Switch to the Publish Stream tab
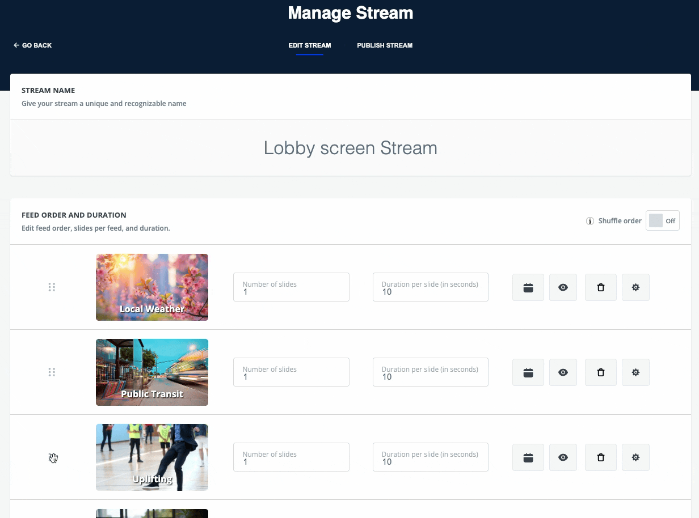699x518 pixels. pyautogui.click(x=385, y=45)
